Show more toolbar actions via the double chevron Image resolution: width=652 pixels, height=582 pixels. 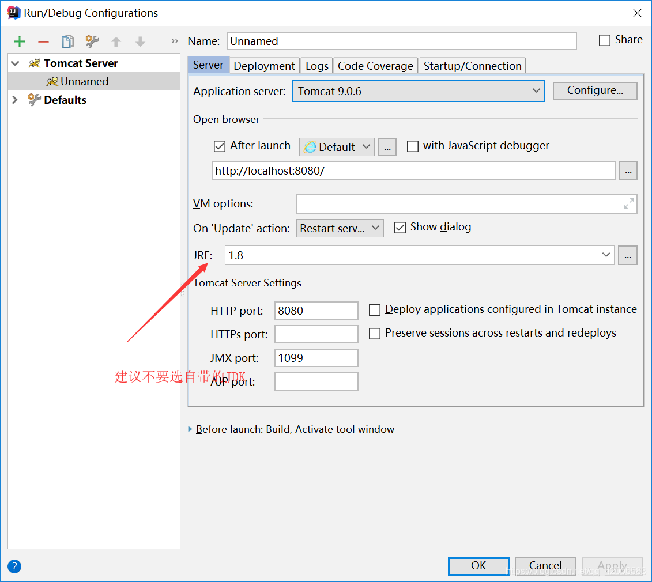click(x=175, y=41)
